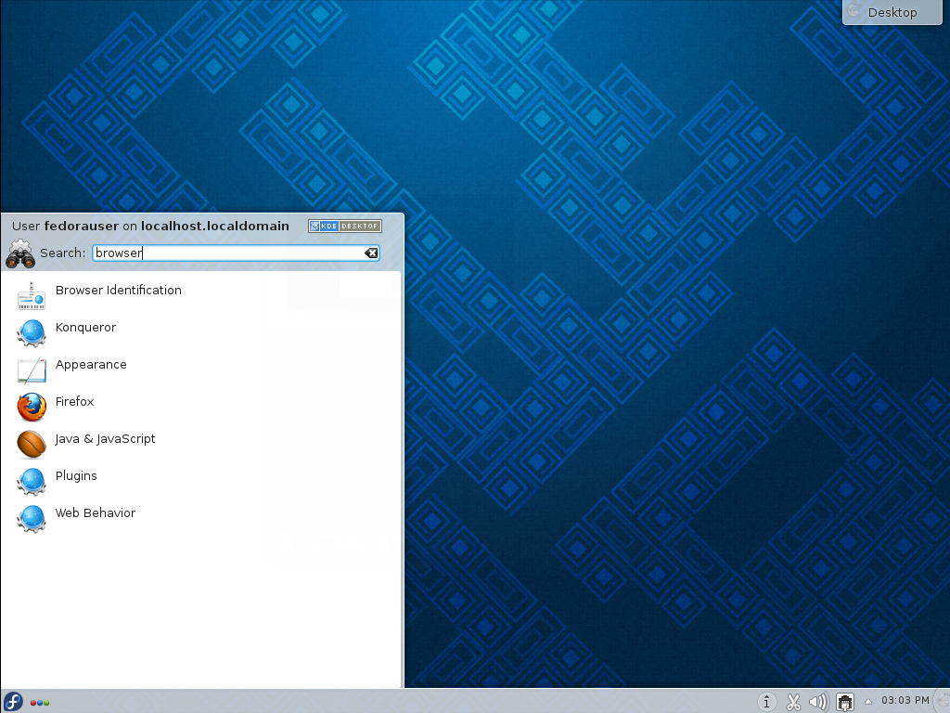The height and width of the screenshot is (713, 950).
Task: Open Java & JavaScript settings
Action: click(x=105, y=439)
